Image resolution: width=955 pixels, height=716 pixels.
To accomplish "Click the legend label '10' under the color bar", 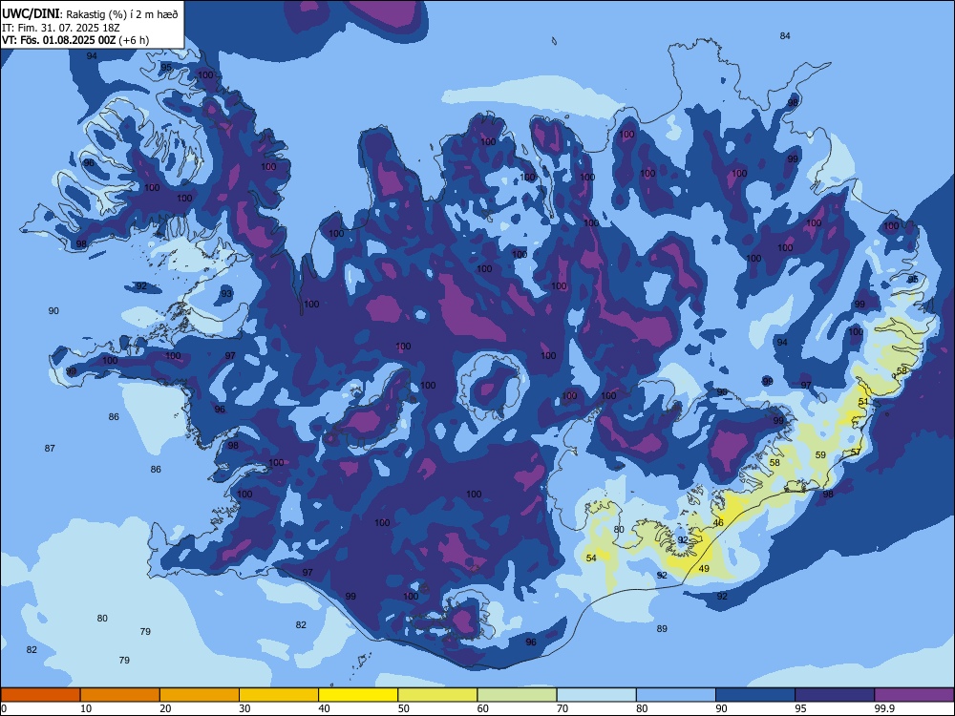I will point(87,708).
